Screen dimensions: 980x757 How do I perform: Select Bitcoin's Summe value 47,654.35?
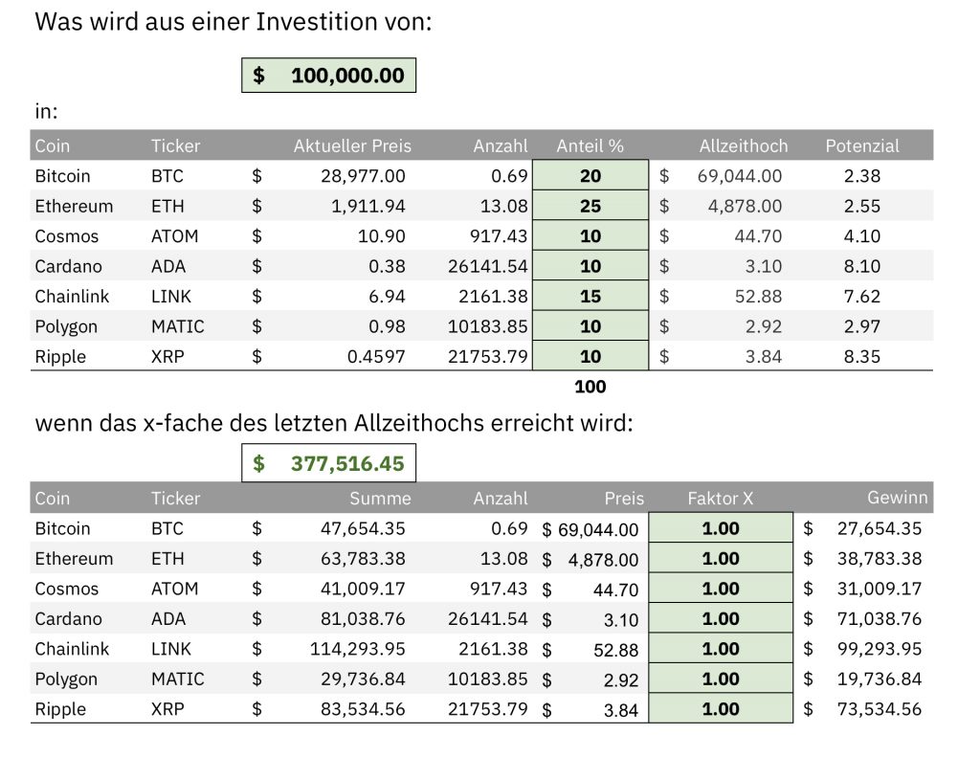363,528
